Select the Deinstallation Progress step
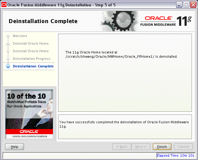Viewport: 198px width, 160px height. (32, 59)
